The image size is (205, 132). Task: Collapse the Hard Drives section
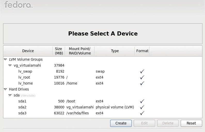5,89
